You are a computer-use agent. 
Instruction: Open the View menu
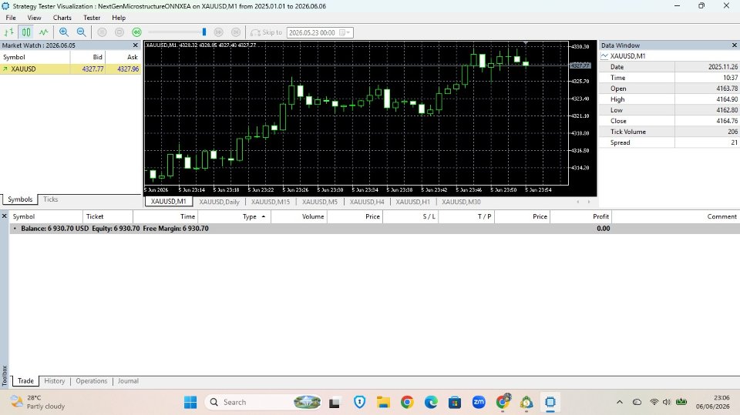click(34, 18)
